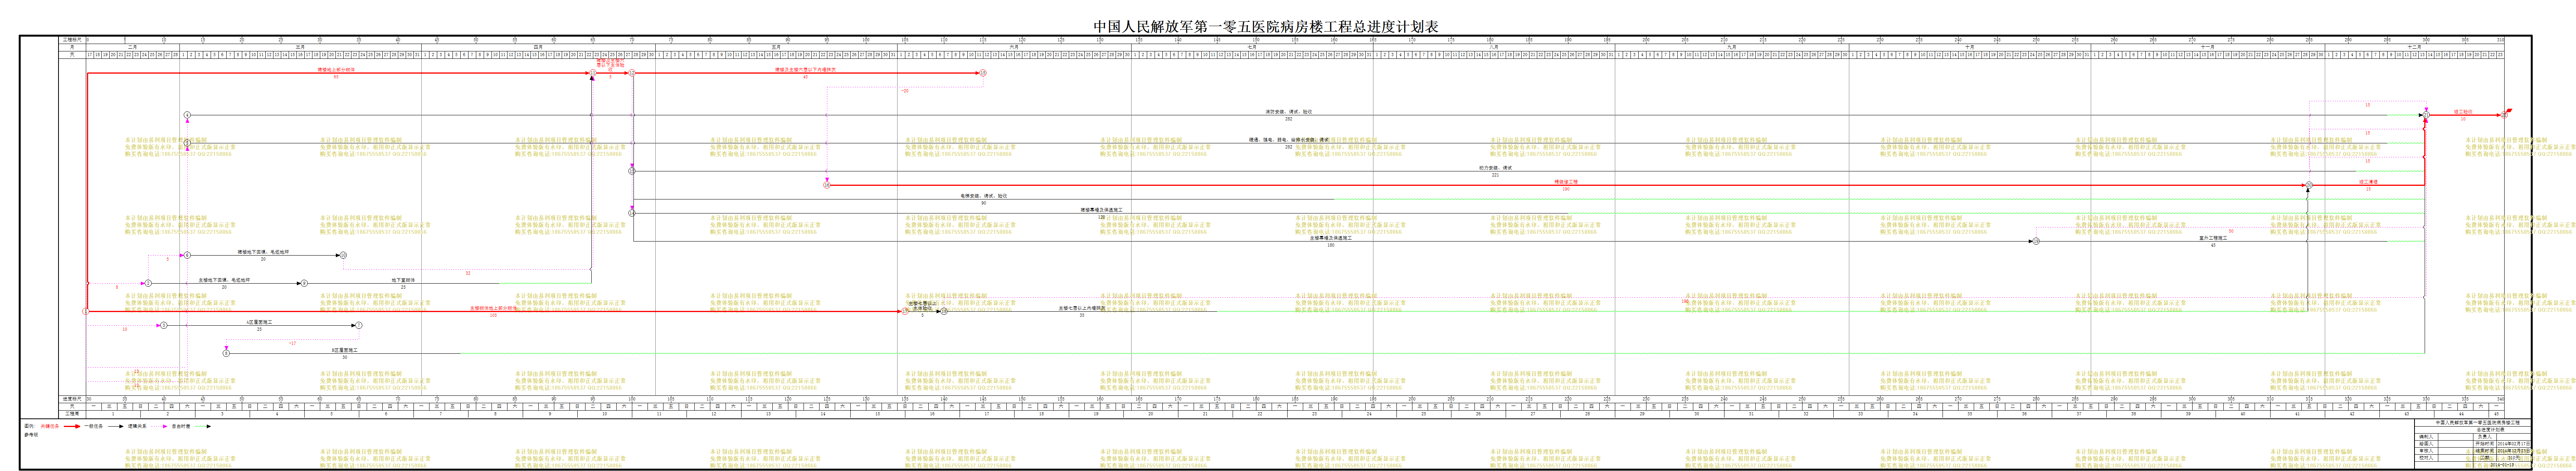This screenshot has width=2576, height=471.
Task: Click the 参考版 text below the legend
Action: pyautogui.click(x=30, y=435)
